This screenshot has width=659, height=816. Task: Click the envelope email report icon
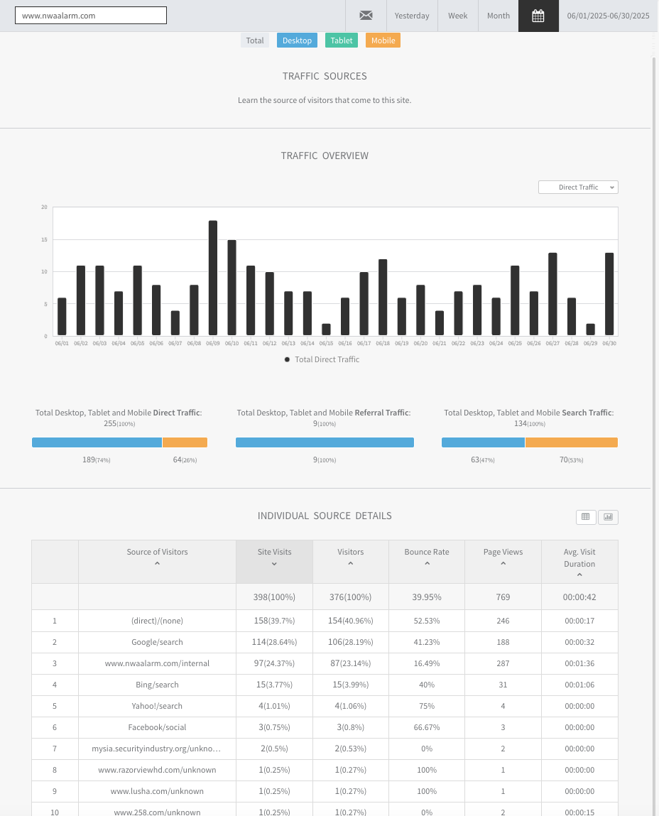[366, 16]
